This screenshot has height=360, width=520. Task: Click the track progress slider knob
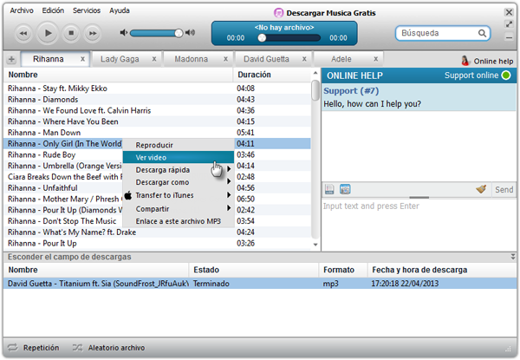(262, 37)
